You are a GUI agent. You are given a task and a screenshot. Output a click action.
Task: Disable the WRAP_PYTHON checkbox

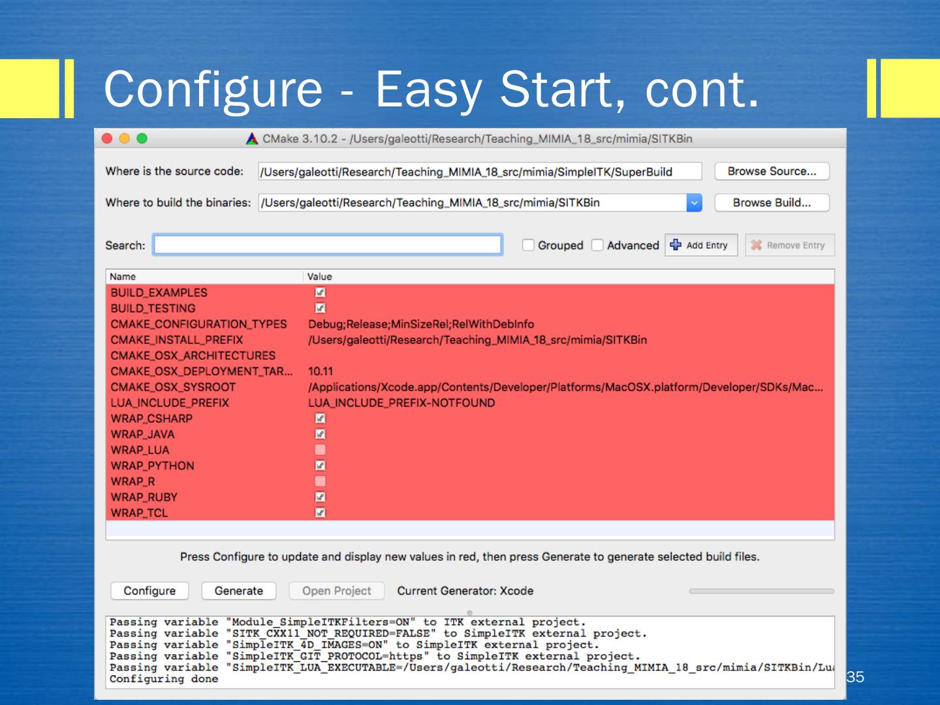[320, 465]
